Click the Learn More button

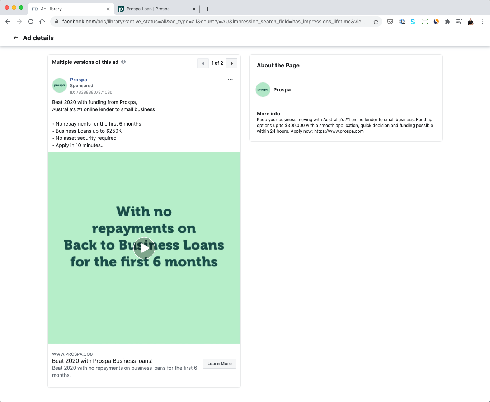pos(220,364)
